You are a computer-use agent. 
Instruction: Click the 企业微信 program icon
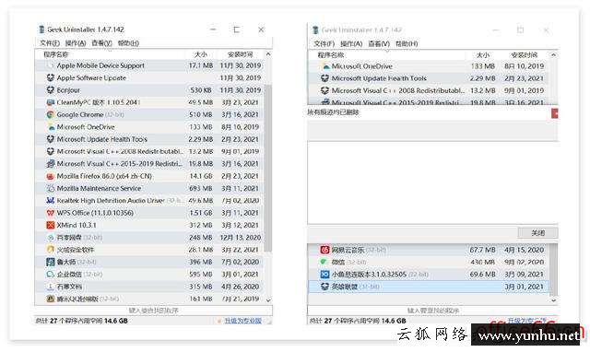pyautogui.click(x=51, y=275)
